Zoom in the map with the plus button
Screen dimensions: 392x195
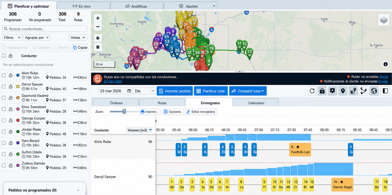click(98, 18)
